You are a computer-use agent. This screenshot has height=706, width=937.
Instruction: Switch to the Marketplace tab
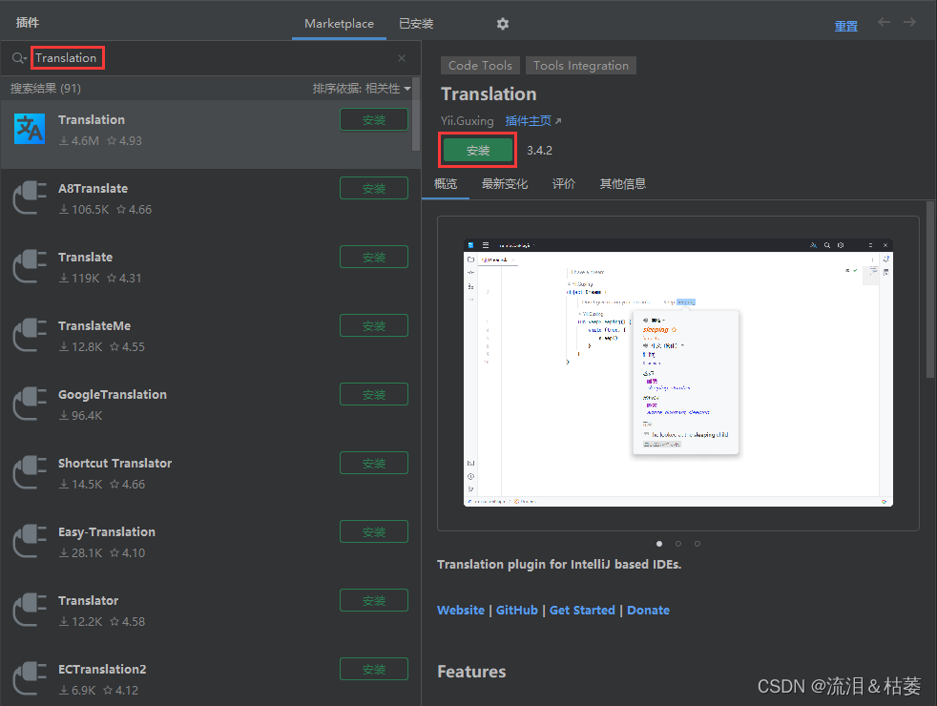click(339, 24)
